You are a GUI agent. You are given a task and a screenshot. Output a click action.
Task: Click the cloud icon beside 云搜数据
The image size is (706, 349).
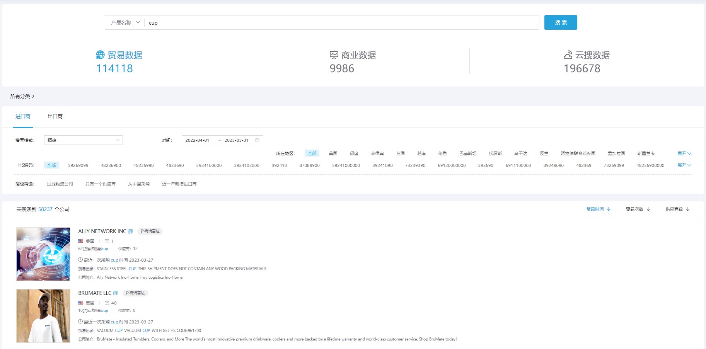[x=568, y=55]
